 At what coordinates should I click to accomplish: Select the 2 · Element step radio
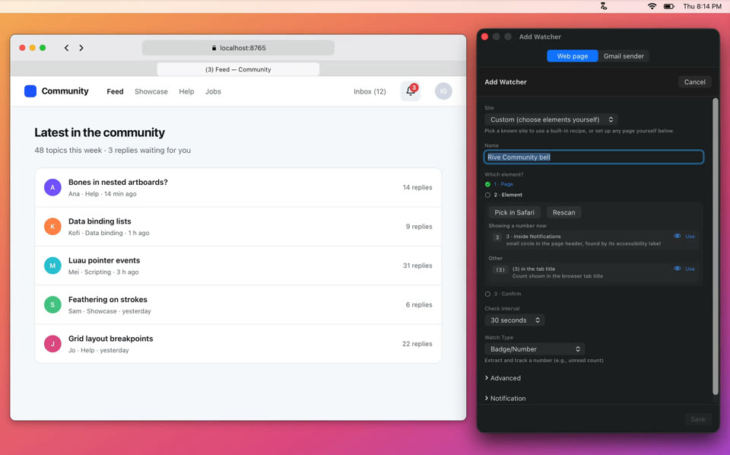(x=487, y=195)
